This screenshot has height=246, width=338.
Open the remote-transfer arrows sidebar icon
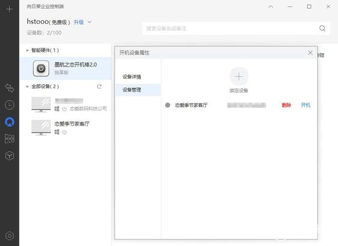[10, 88]
